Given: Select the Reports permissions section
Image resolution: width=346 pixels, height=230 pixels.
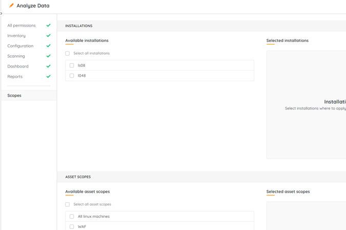Looking at the screenshot, I should pyautogui.click(x=15, y=76).
